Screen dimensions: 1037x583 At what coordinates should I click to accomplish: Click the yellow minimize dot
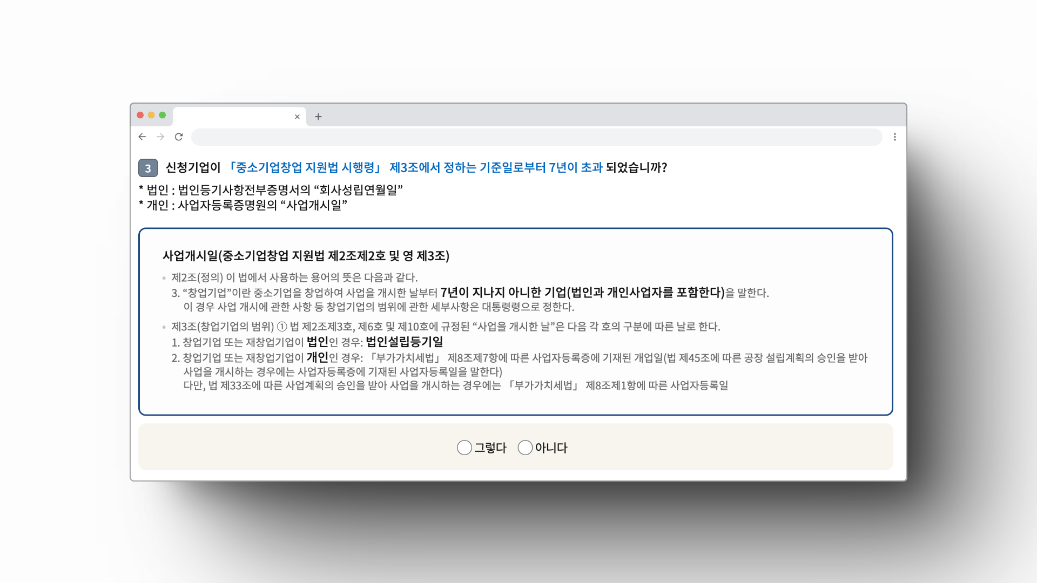tap(151, 115)
